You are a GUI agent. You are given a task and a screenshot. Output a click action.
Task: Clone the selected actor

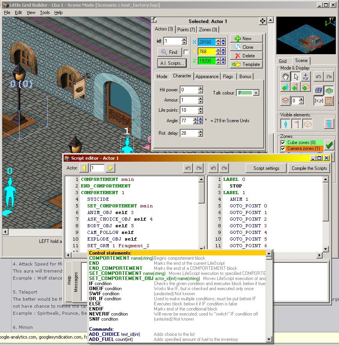(x=246, y=47)
